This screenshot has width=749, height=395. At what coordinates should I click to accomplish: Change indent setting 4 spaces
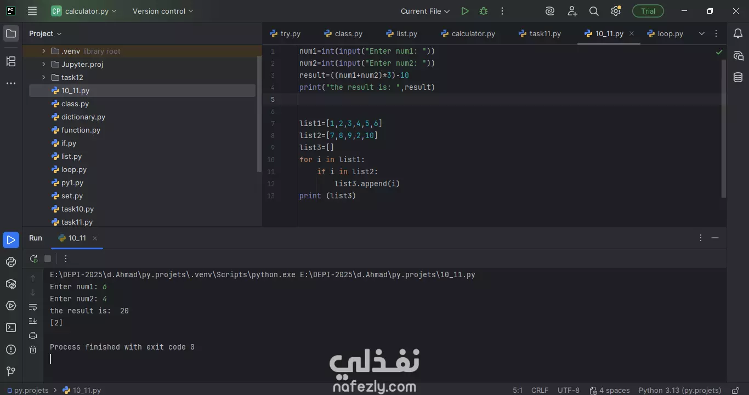click(x=610, y=390)
